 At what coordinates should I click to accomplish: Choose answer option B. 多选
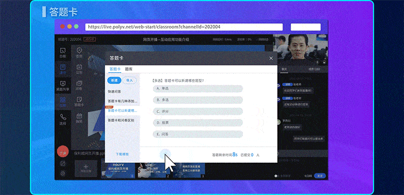(198, 100)
